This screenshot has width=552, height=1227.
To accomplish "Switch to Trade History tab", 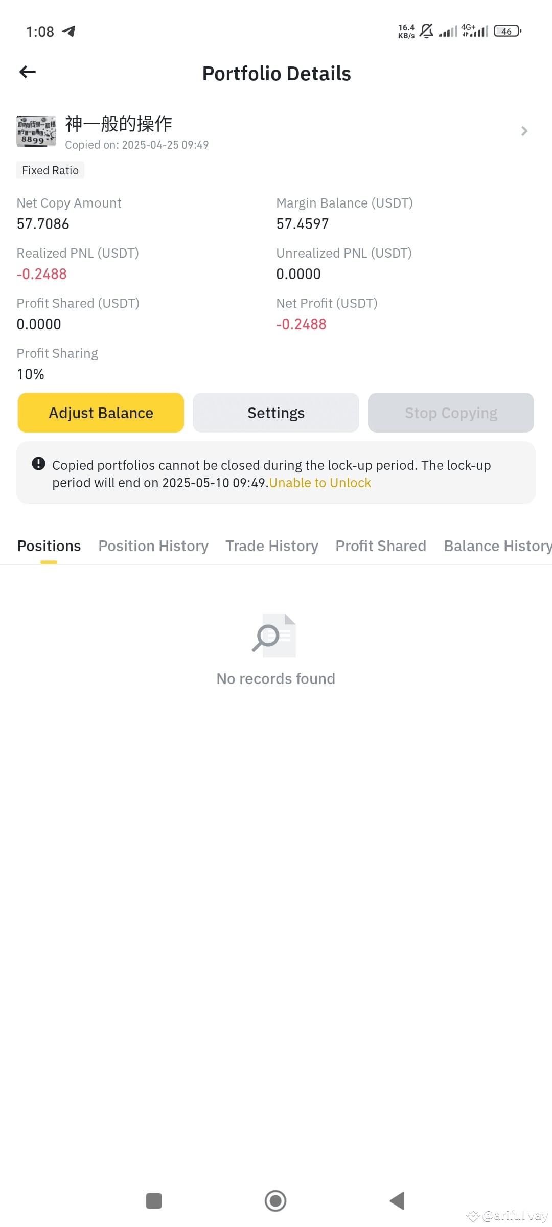I will [x=272, y=546].
